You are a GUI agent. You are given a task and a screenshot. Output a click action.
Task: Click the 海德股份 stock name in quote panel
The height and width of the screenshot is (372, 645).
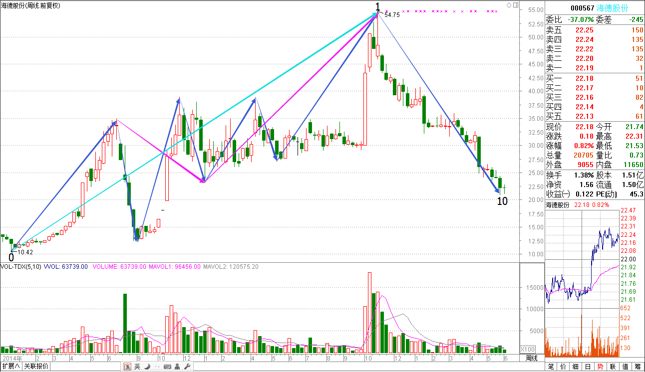click(613, 8)
